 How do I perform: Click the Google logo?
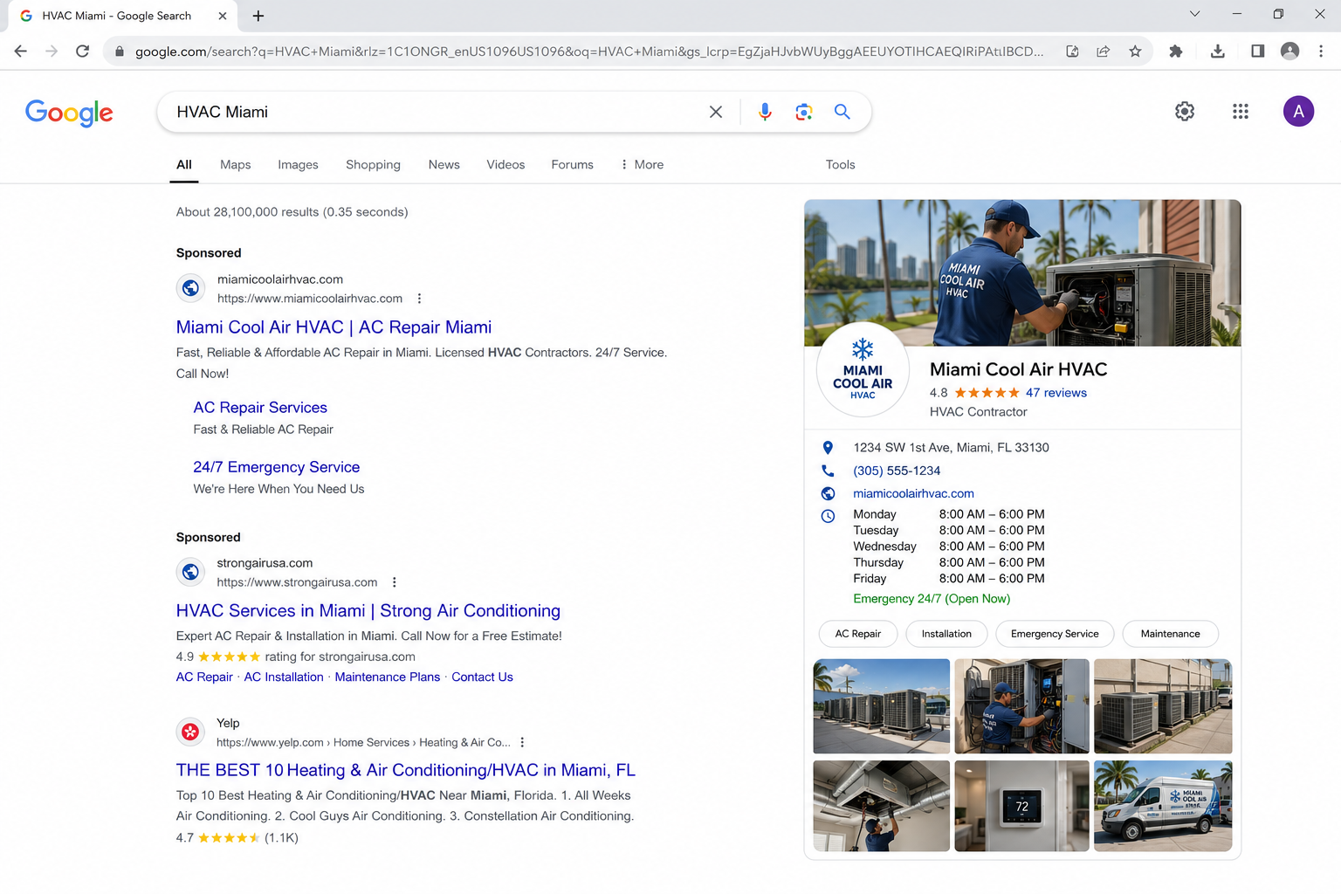point(69,113)
